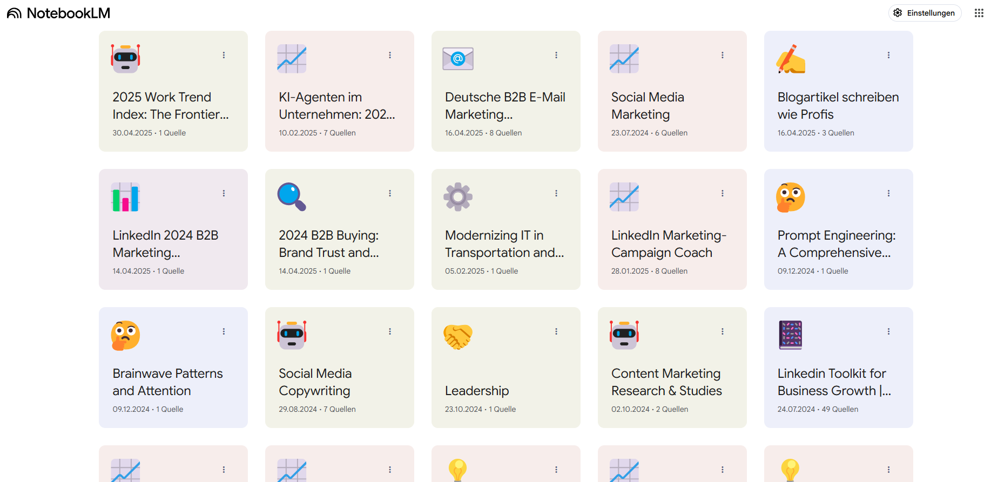The height and width of the screenshot is (482, 991).
Task: Click the NotebookLM logo icon
Action: pos(15,13)
